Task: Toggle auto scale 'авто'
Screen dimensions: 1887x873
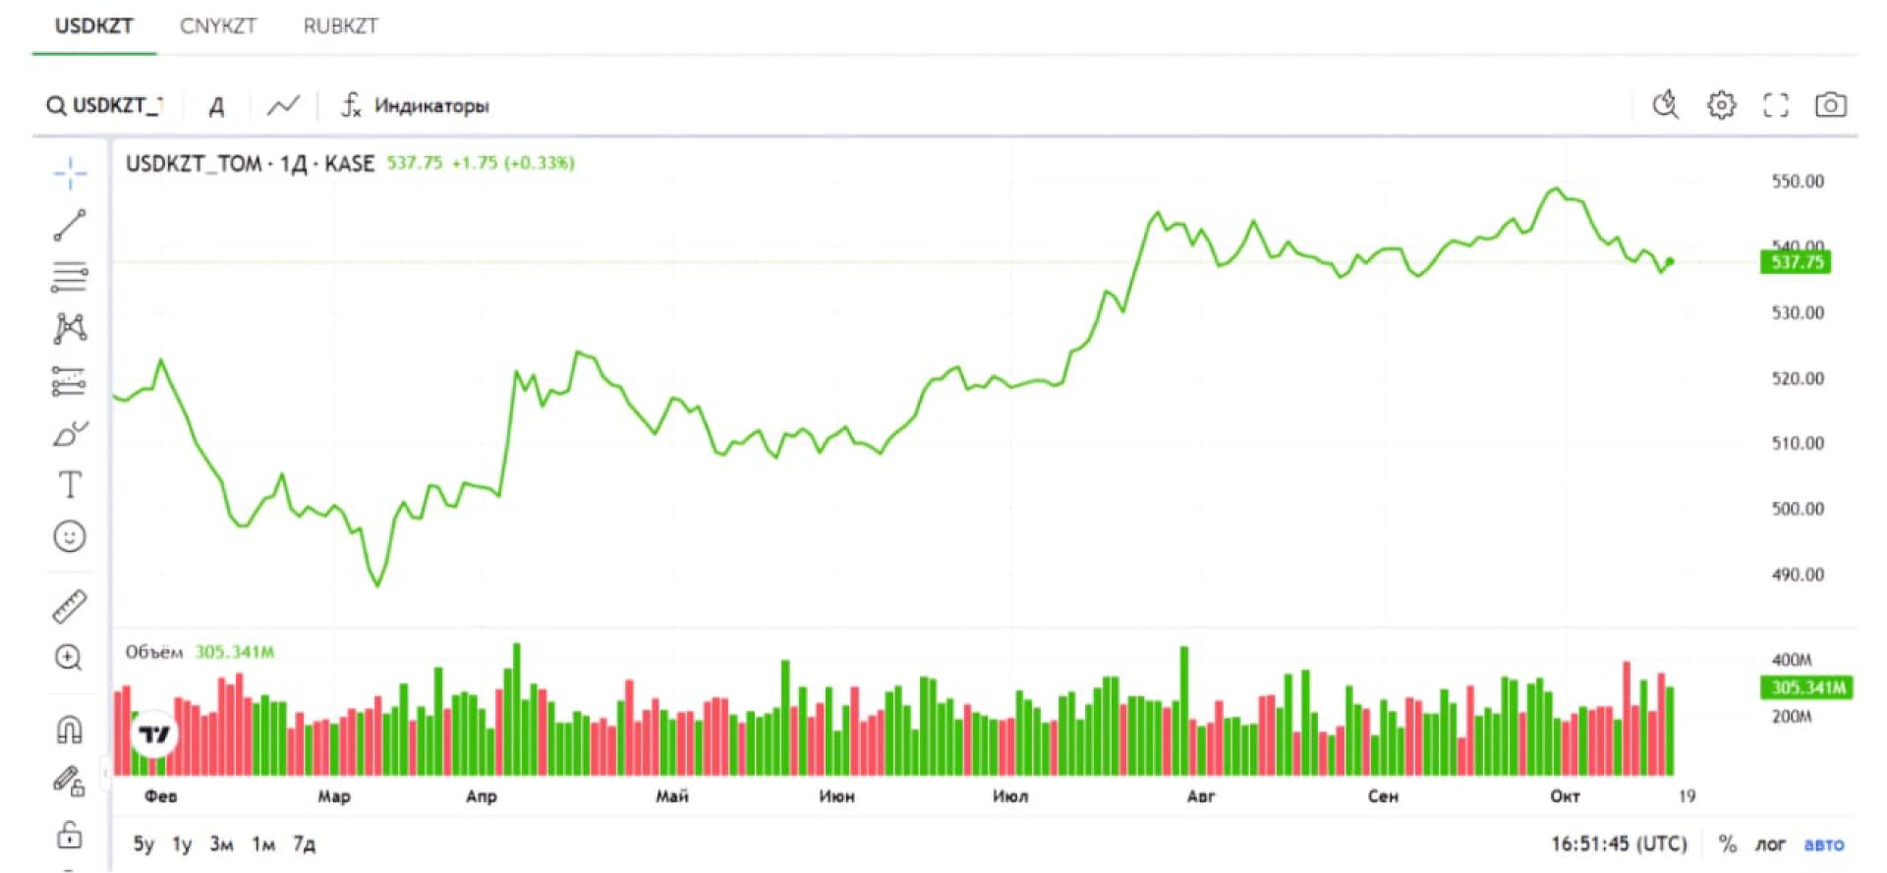Action: (1823, 844)
